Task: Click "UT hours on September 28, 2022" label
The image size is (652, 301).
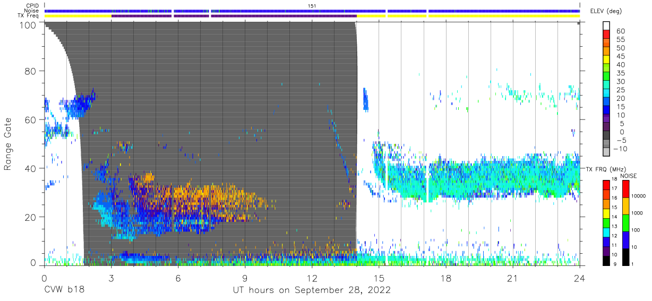Action: (x=312, y=290)
